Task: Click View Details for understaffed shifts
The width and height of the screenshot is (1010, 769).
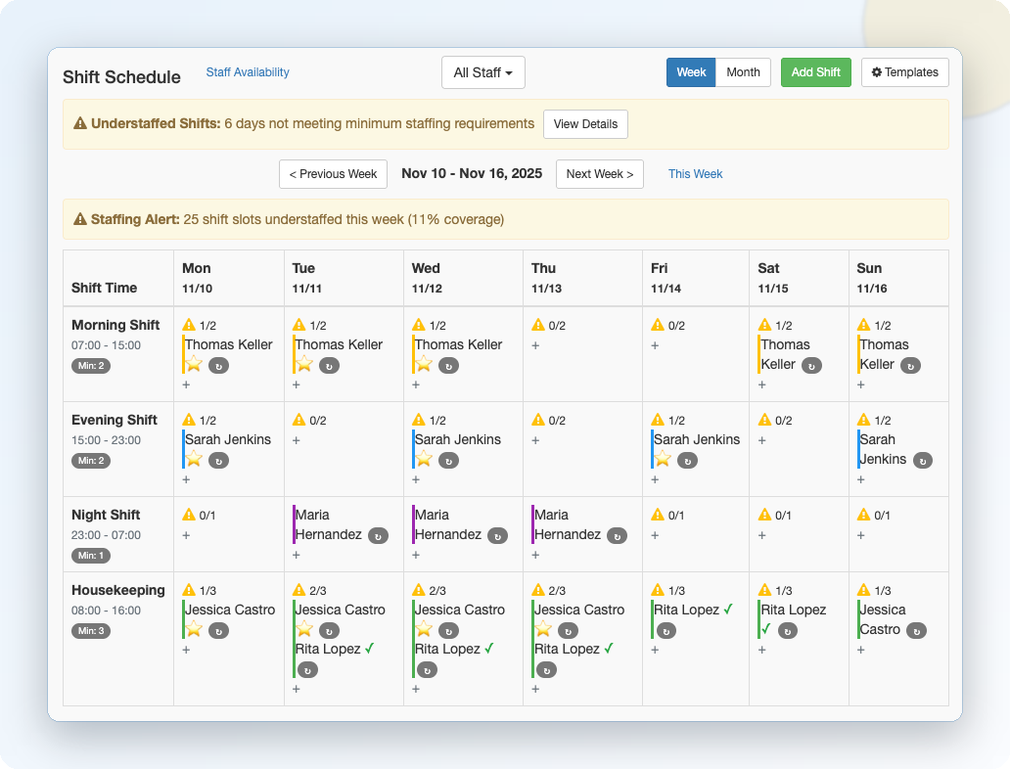Action: (x=585, y=124)
